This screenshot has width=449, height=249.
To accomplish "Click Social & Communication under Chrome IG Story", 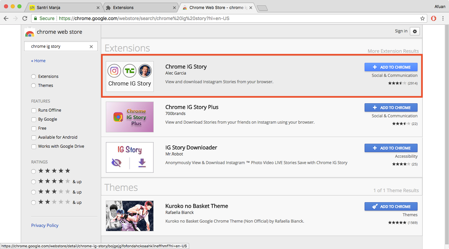I will coord(394,76).
